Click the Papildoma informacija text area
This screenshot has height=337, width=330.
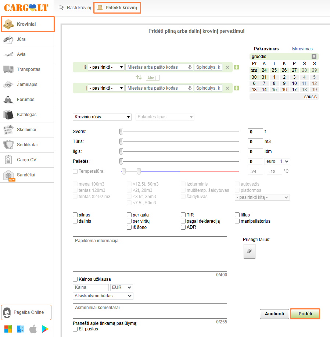pyautogui.click(x=150, y=254)
